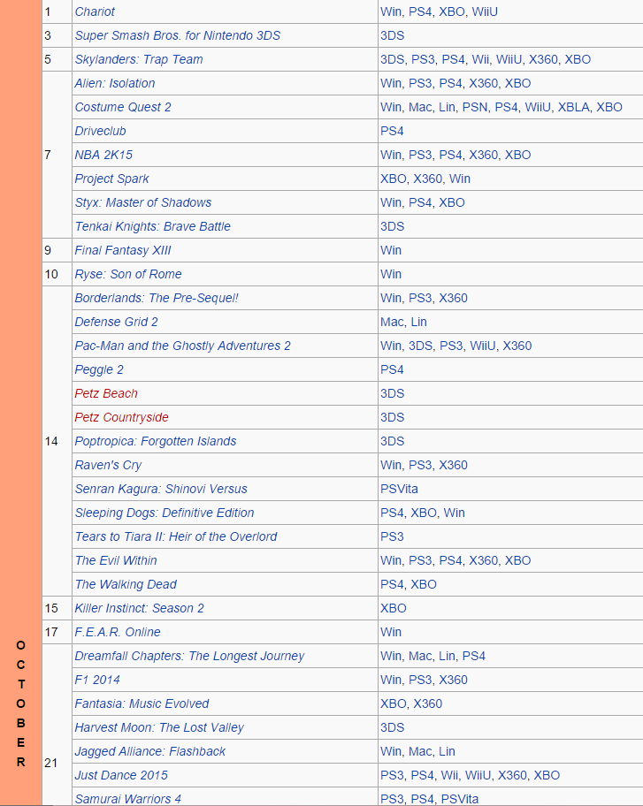The width and height of the screenshot is (643, 806).
Task: Open the Chariot game link
Action: (95, 11)
